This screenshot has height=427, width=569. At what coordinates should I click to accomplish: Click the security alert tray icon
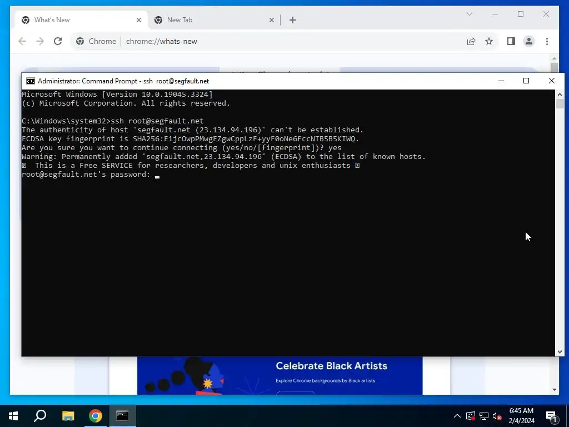471,416
